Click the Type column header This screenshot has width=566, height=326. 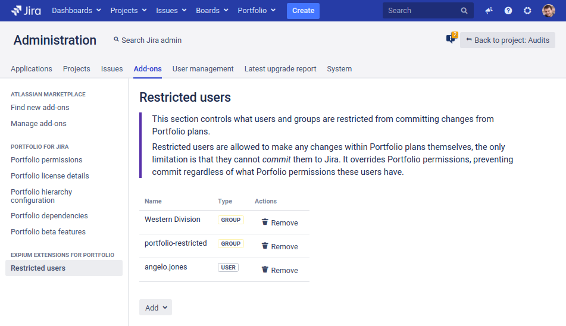(225, 201)
